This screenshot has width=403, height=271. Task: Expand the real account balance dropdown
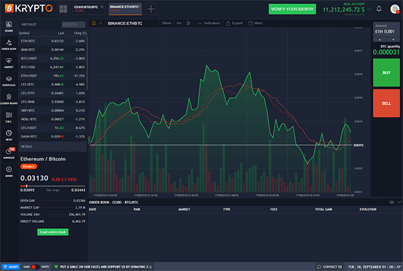(369, 9)
